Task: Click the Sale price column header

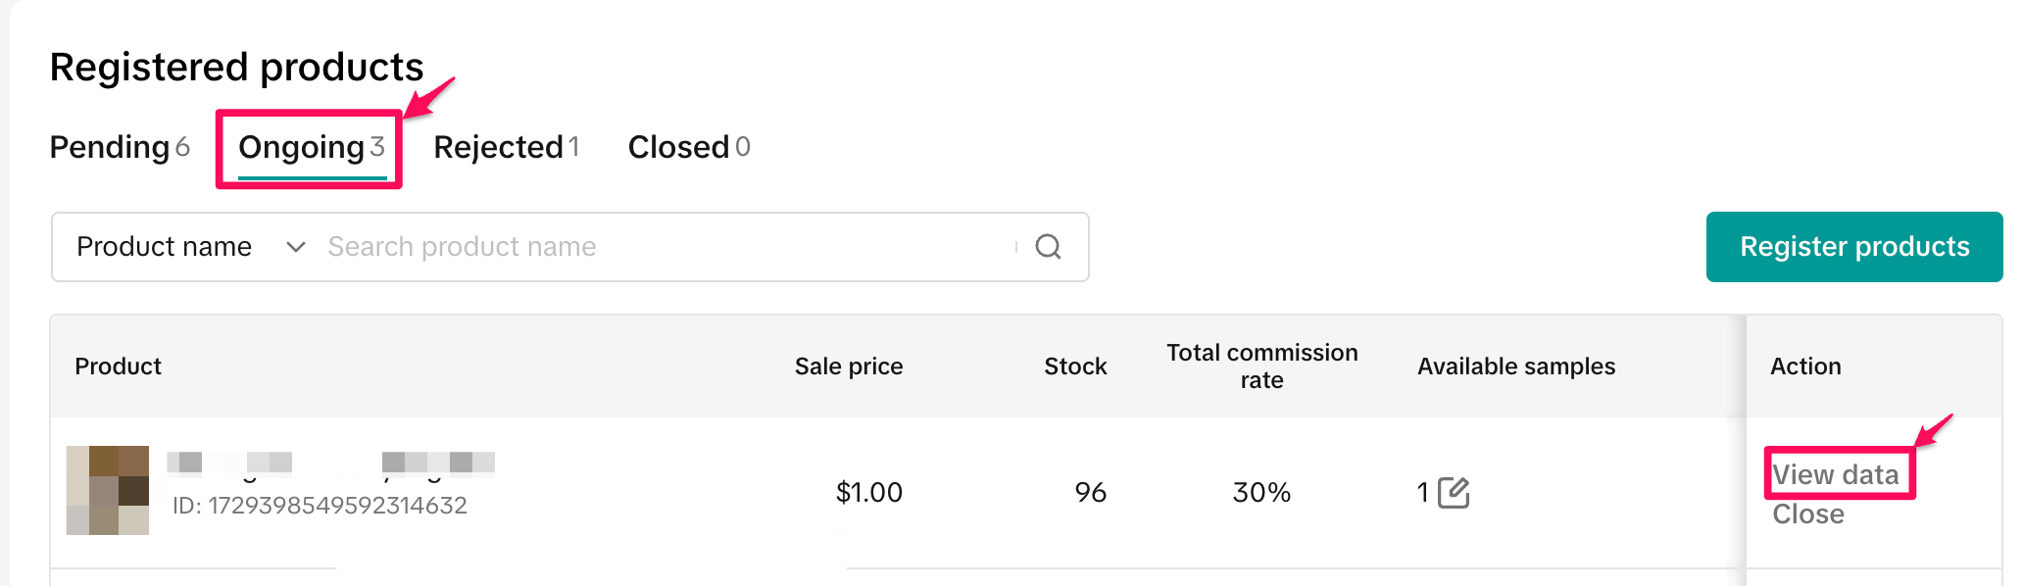Action: click(848, 366)
